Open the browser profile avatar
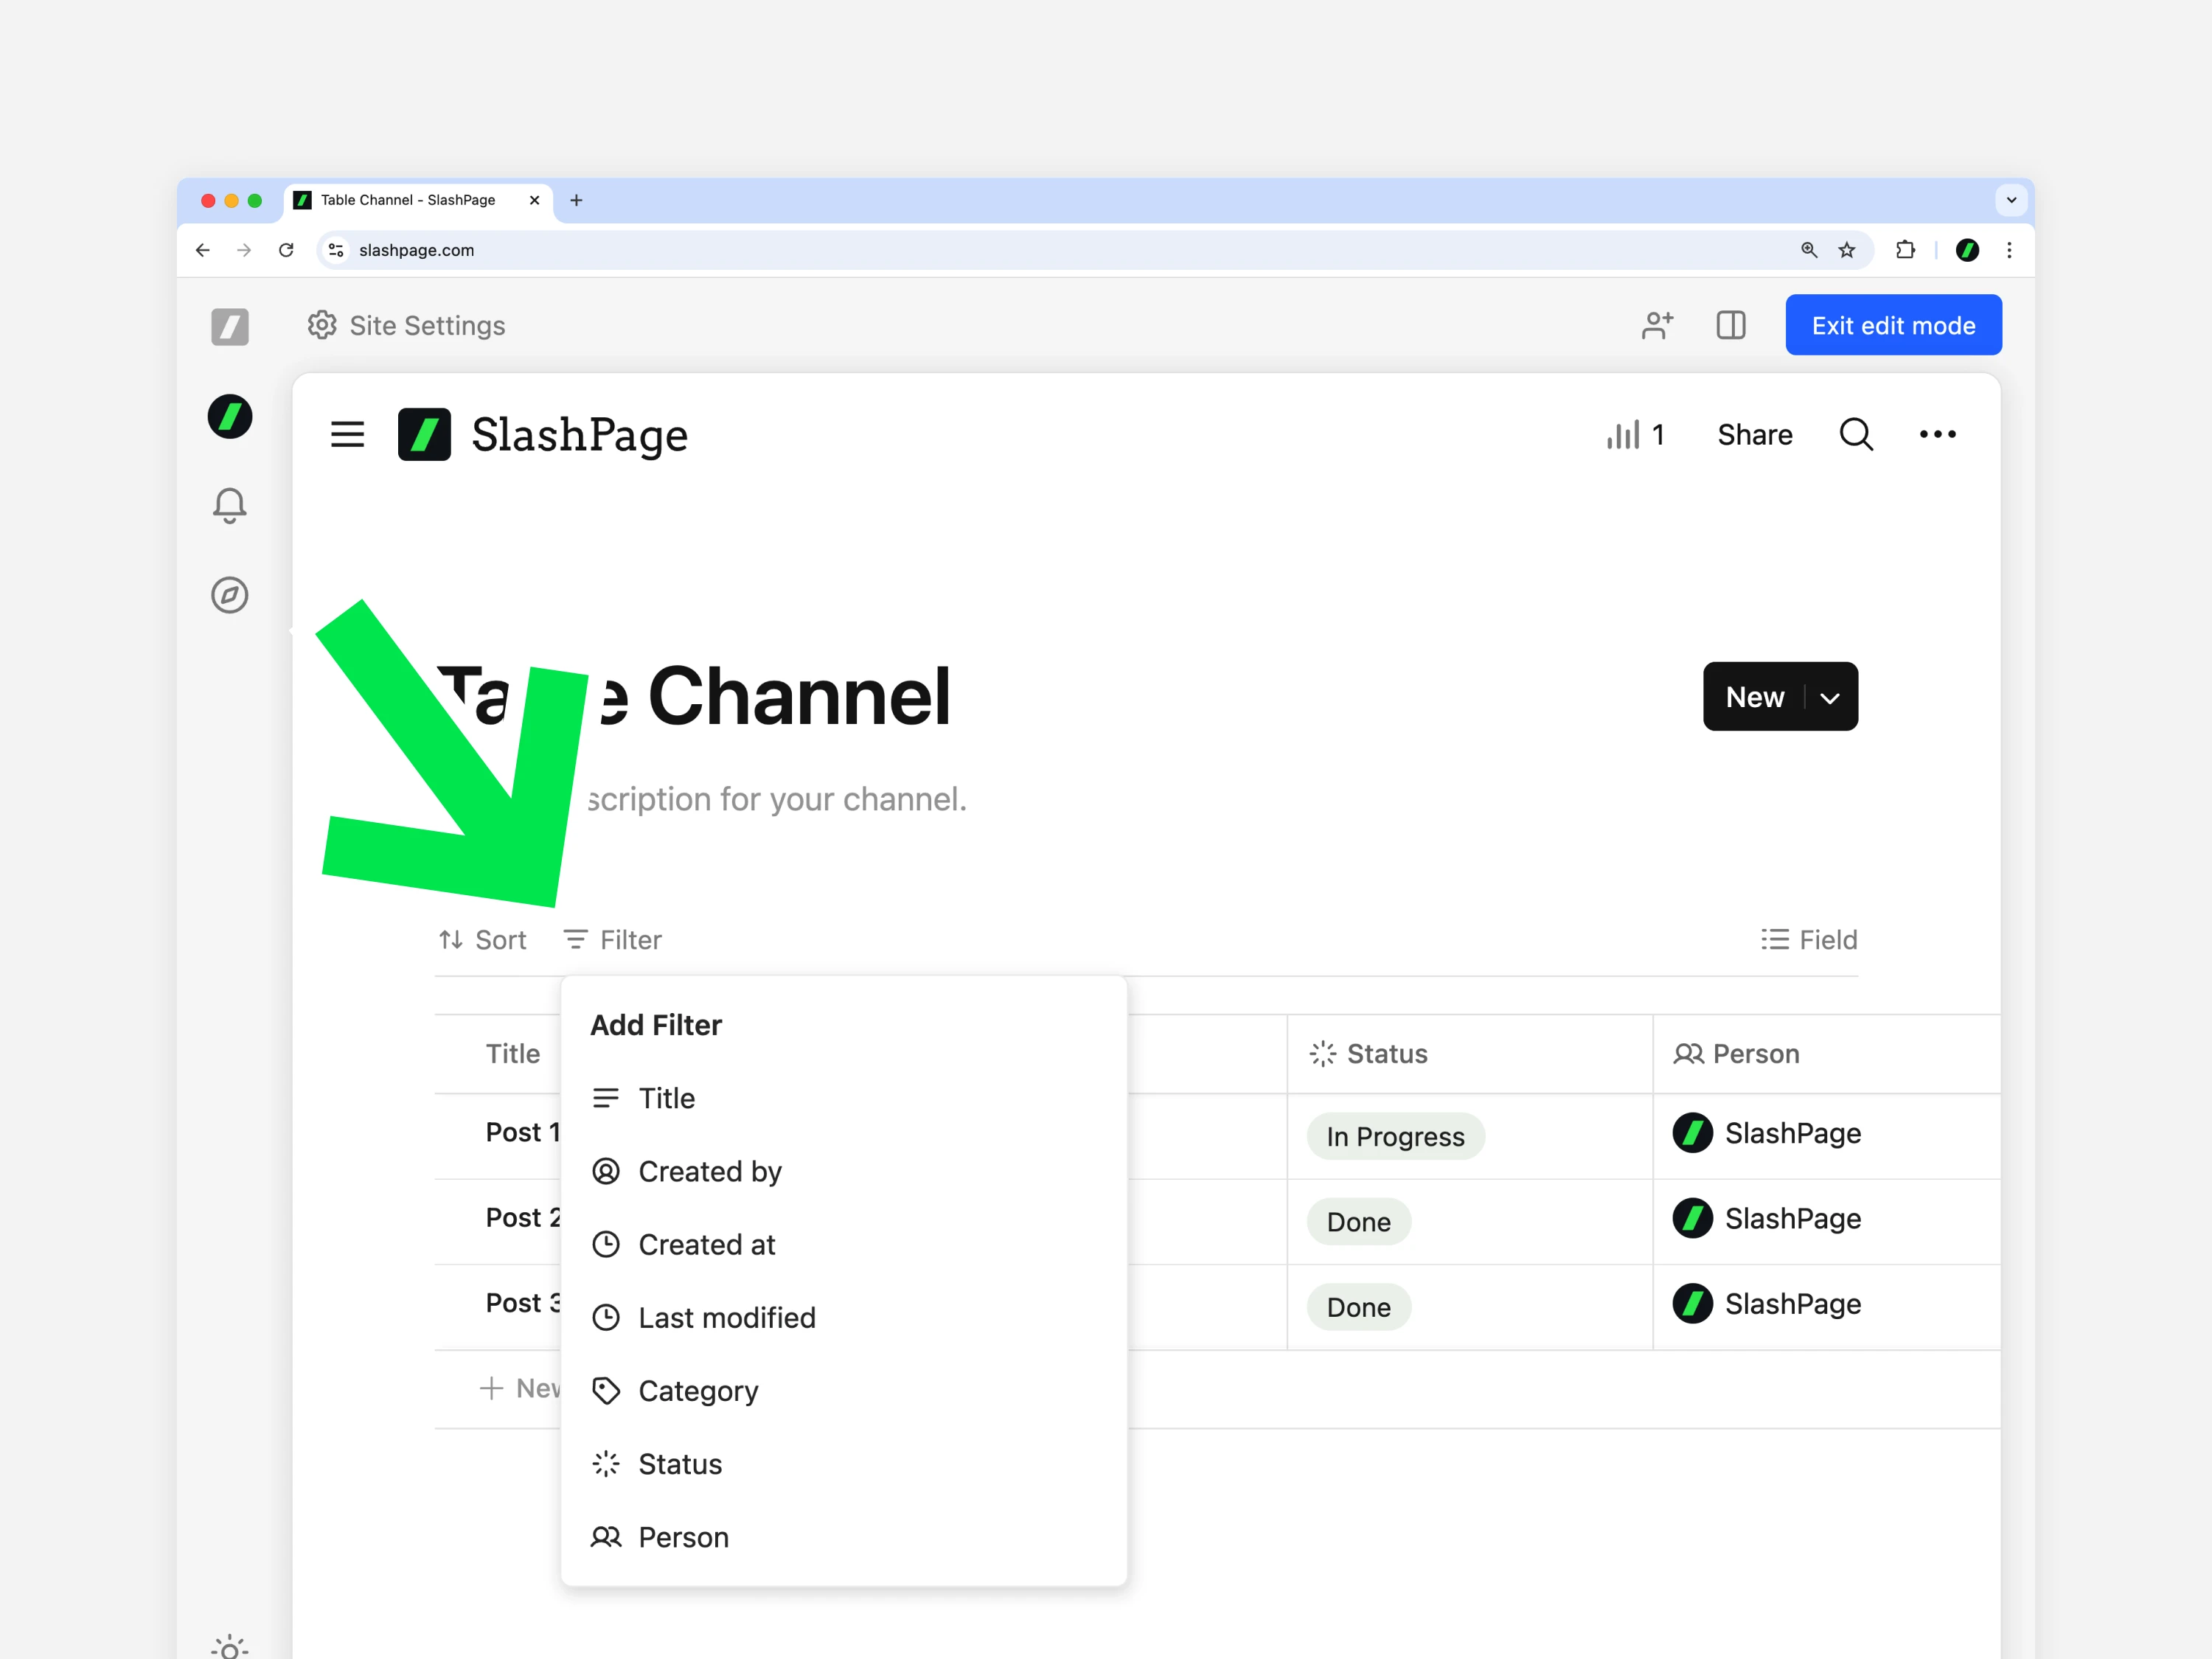This screenshot has height=1659, width=2212. pos(1967,250)
